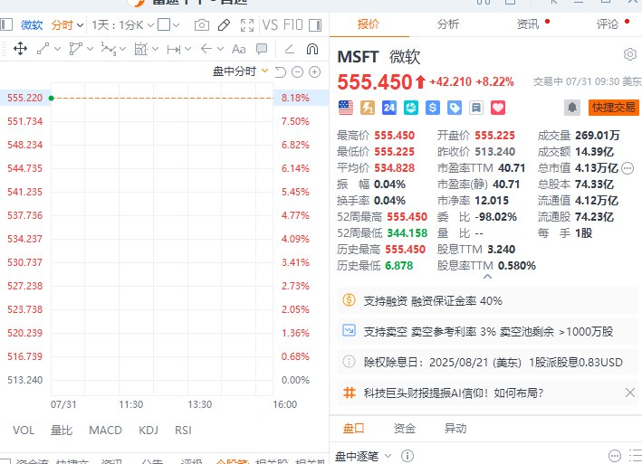Toggle the magnet snap tool
Image resolution: width=642 pixels, height=464 pixels.
[312, 49]
